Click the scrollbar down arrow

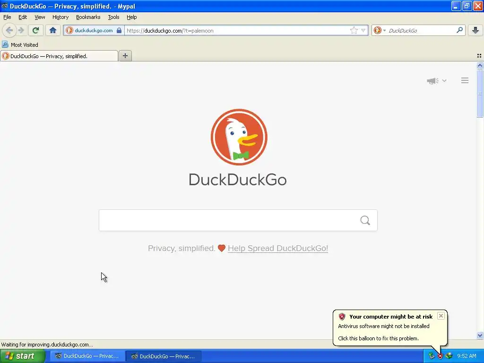480,335
